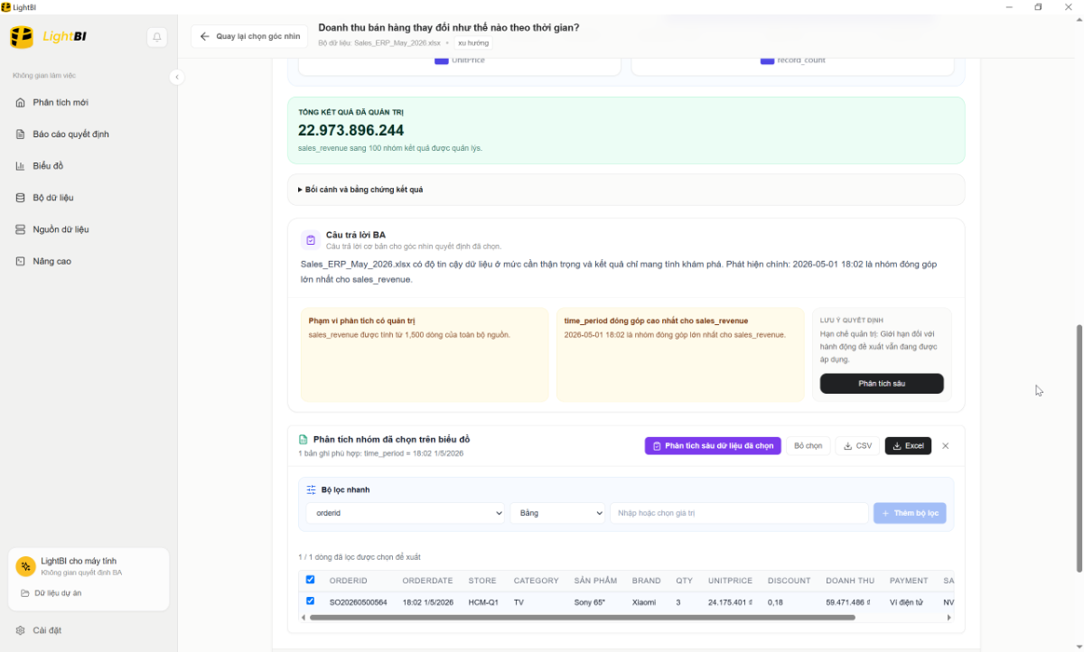Click the Bộ lọc nhanh filter icon
The width and height of the screenshot is (1084, 652).
click(312, 489)
